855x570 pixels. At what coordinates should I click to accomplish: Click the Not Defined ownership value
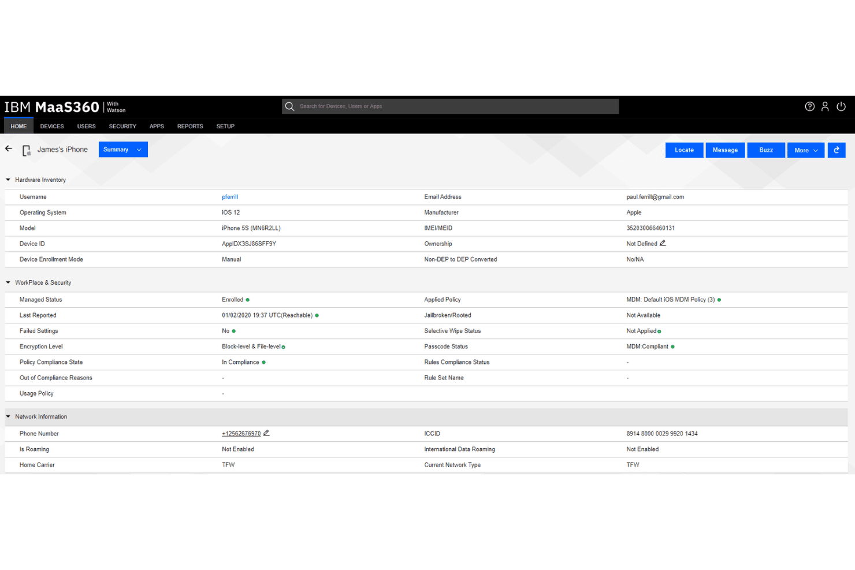pyautogui.click(x=642, y=244)
